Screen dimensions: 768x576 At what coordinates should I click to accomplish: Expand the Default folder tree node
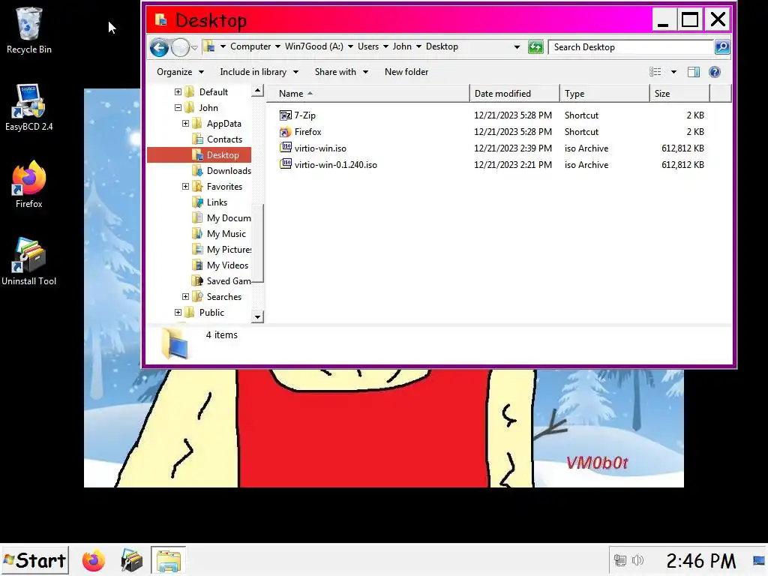pyautogui.click(x=178, y=92)
